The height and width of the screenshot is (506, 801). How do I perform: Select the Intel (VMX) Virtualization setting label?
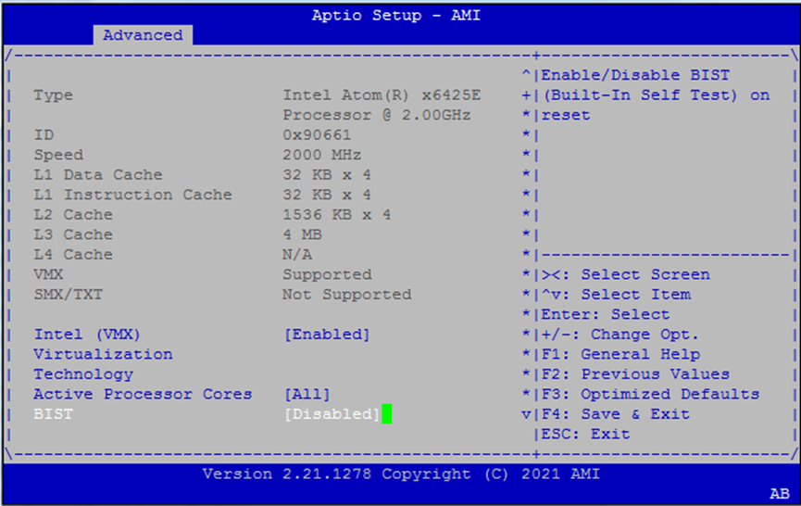[x=103, y=354]
